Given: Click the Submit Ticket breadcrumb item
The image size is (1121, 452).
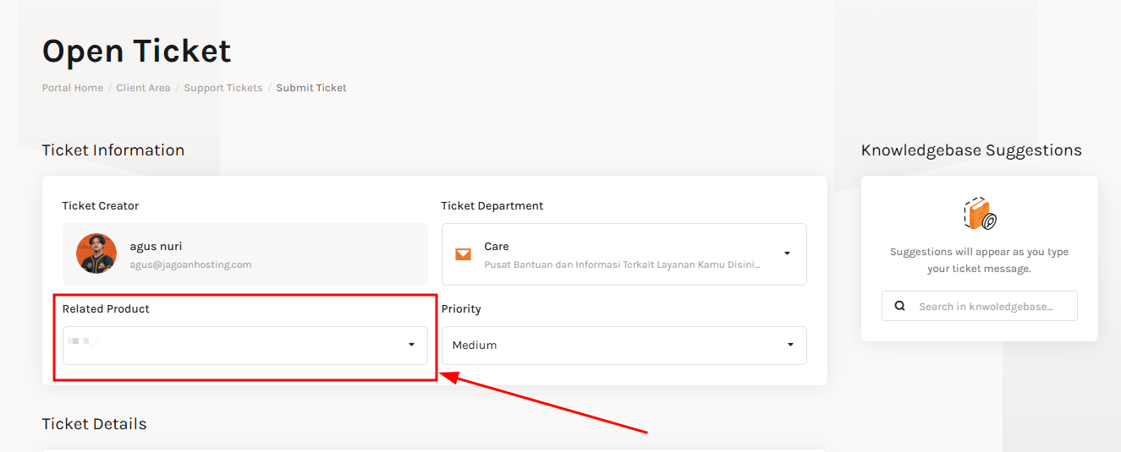Looking at the screenshot, I should (x=311, y=88).
